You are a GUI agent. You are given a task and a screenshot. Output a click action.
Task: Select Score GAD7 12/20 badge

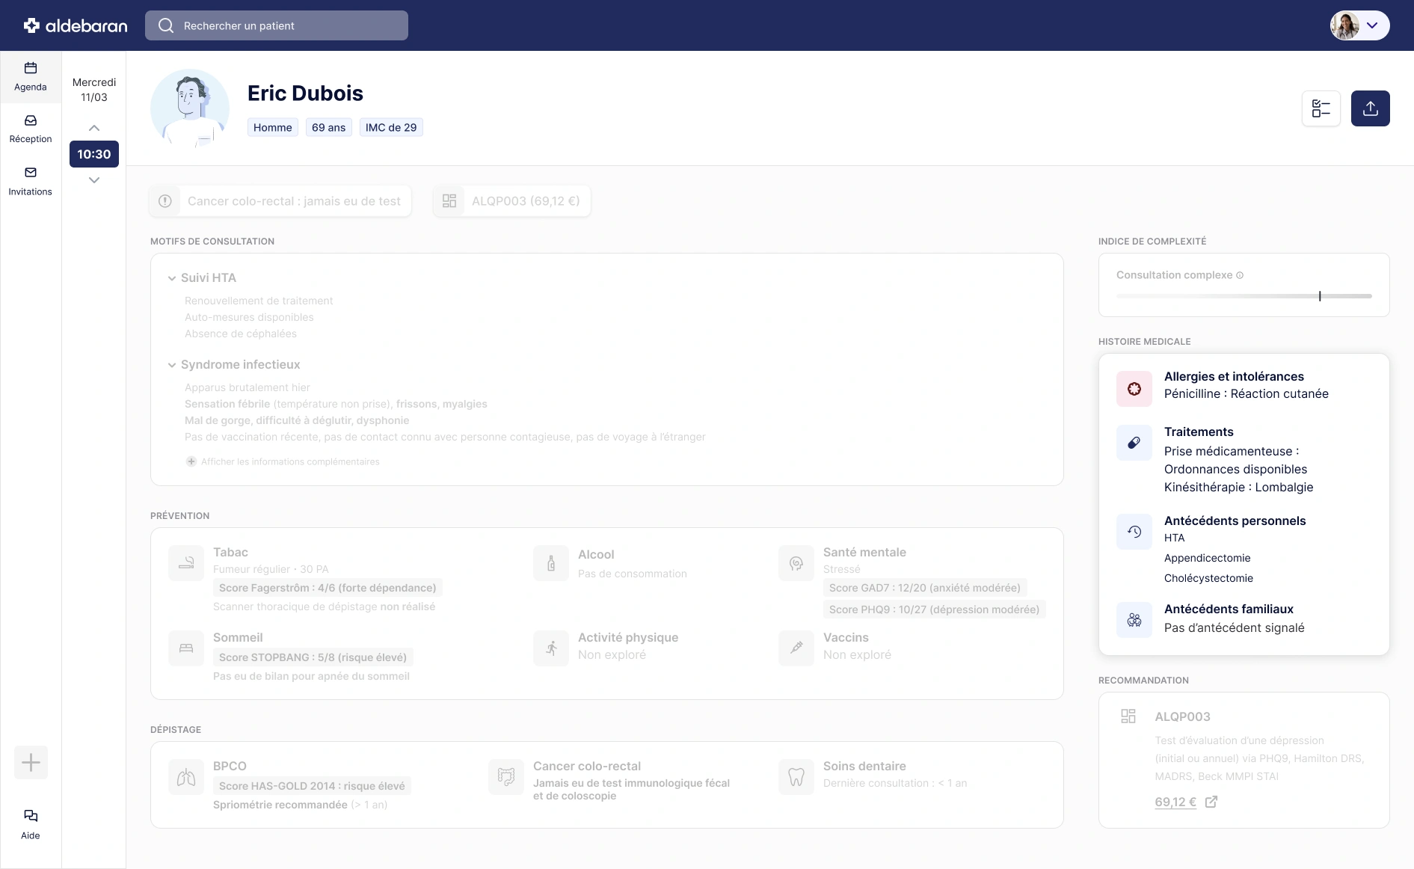[925, 588]
